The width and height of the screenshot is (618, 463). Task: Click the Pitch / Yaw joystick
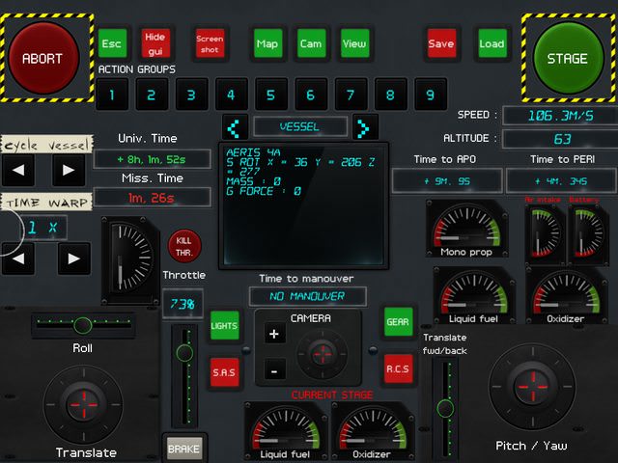point(532,387)
